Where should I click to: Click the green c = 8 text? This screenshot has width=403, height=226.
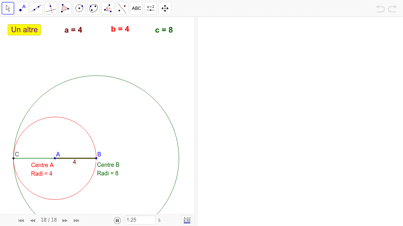164,30
